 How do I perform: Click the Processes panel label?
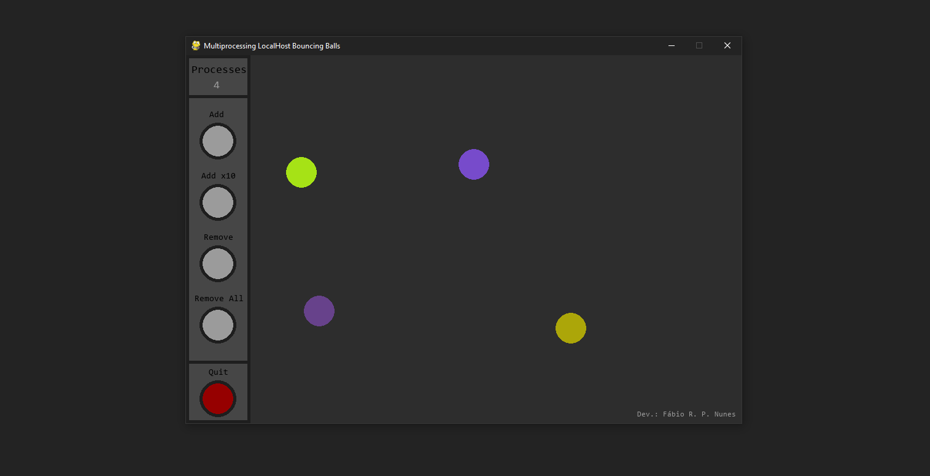(219, 69)
